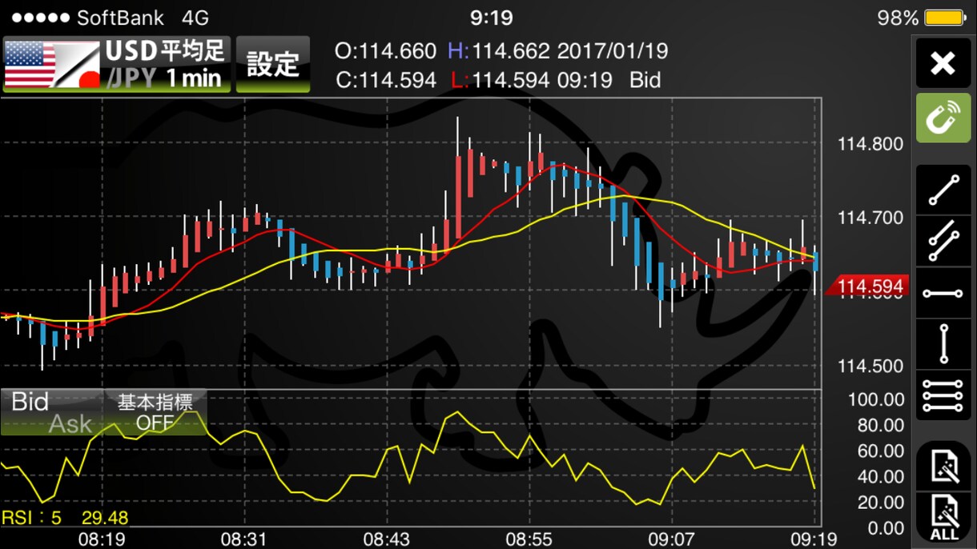977x549 pixels.
Task: Tap the erase ALL drawings icon
Action: [943, 517]
